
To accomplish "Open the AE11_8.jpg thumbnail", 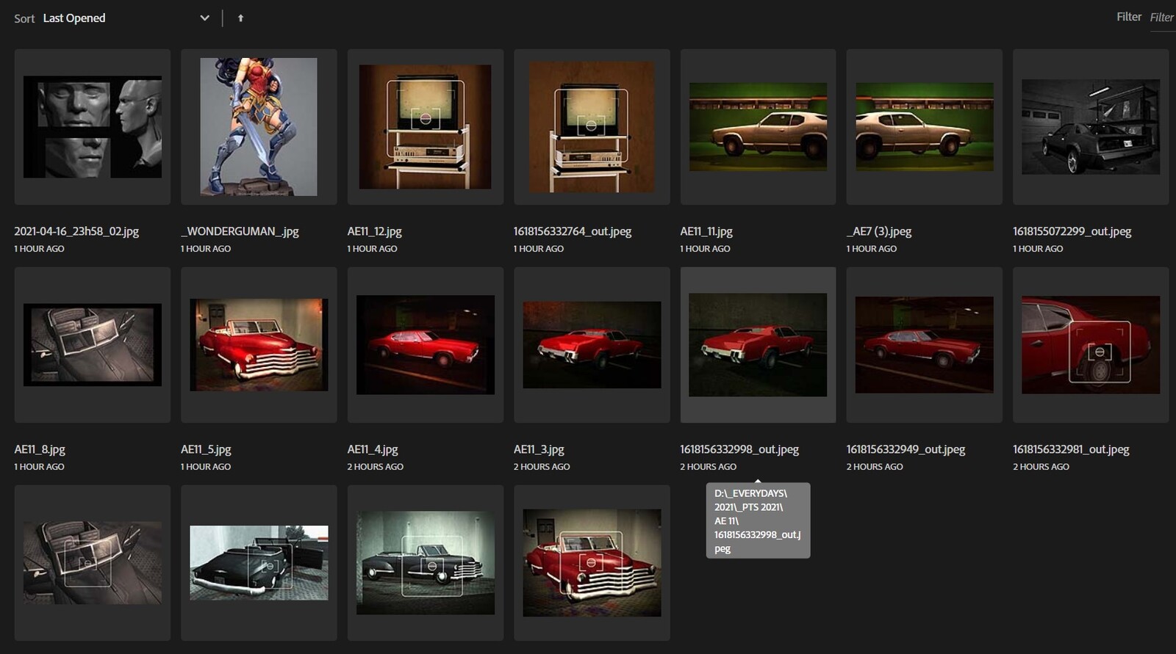I will (x=93, y=345).
